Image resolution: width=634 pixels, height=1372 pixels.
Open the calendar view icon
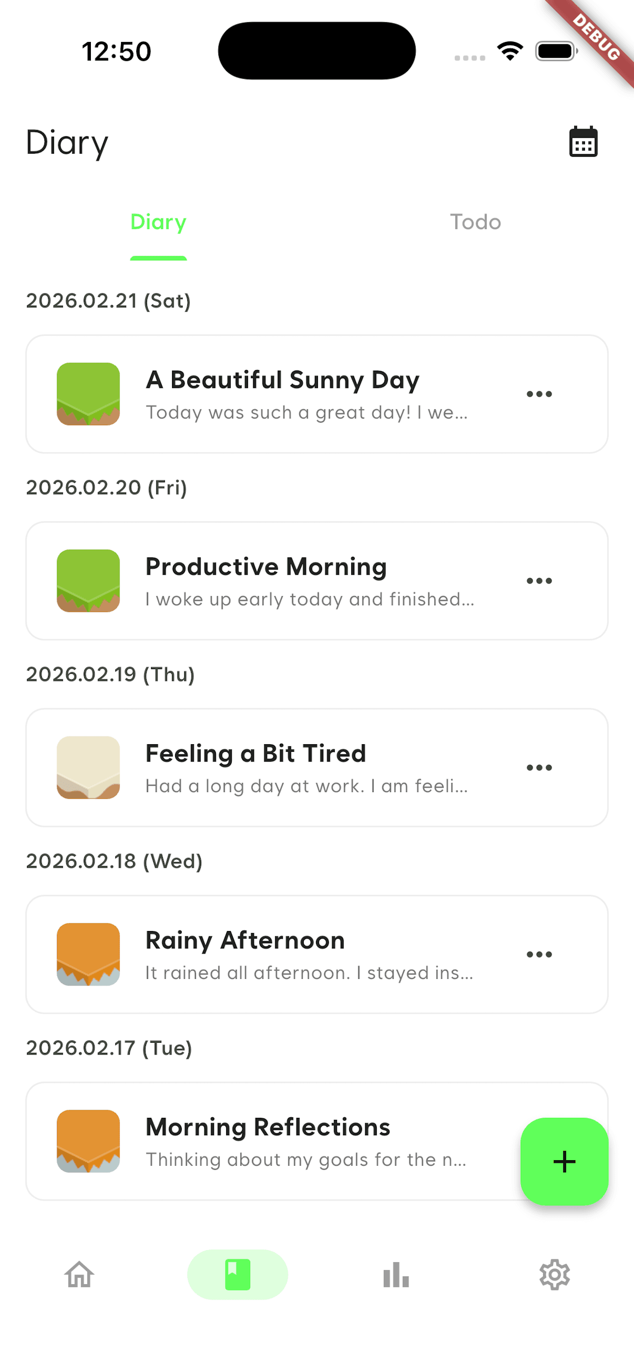(x=583, y=142)
